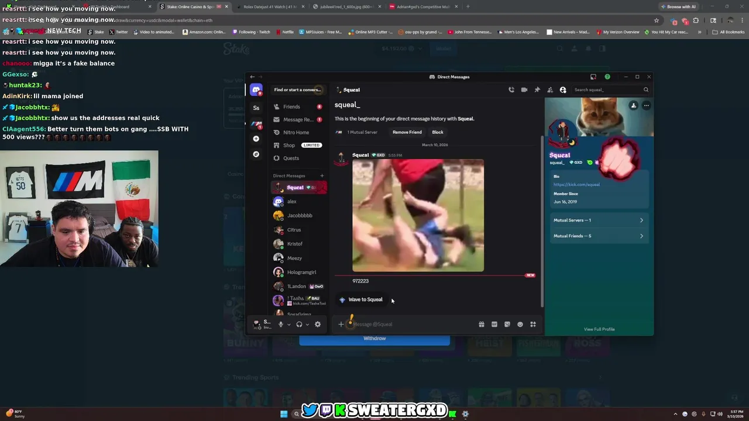Toggle microphone mute
Screen dimensions: 749x421
[281, 324]
